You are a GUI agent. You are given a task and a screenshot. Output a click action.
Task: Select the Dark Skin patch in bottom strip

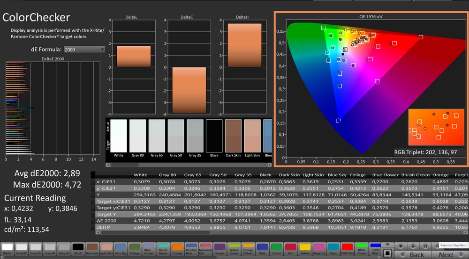[92, 249]
